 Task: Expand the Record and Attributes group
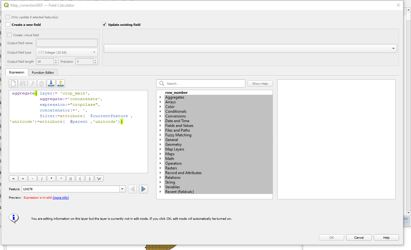tap(160, 173)
